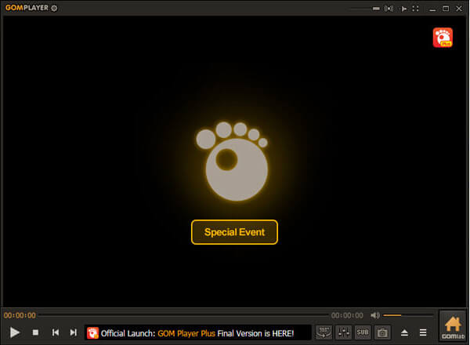Screen dimensions: 470x345
Task: Mute the volume speaker icon
Action: pos(374,315)
